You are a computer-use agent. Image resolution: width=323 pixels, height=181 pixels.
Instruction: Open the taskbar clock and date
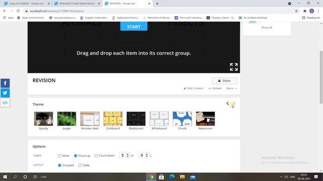tap(304, 176)
